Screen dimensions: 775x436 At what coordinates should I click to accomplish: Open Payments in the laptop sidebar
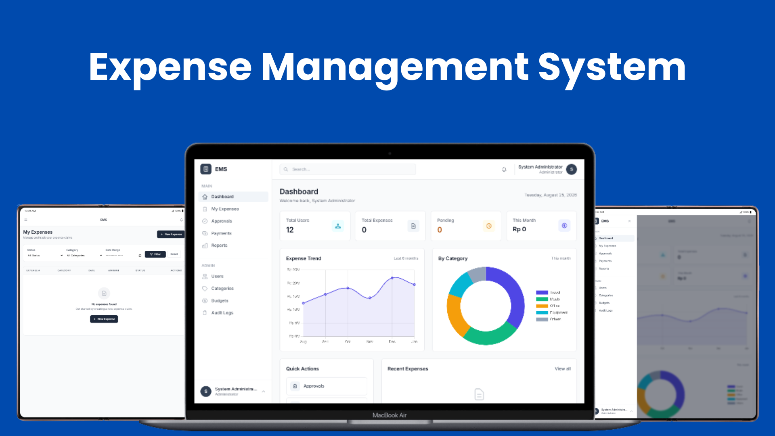pyautogui.click(x=233, y=233)
